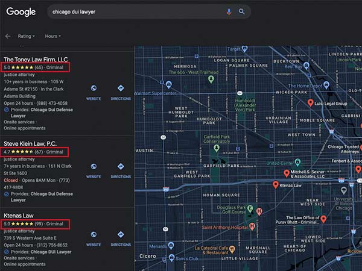Click the voice search microphone icon
The height and width of the screenshot is (271, 362).
click(x=229, y=11)
